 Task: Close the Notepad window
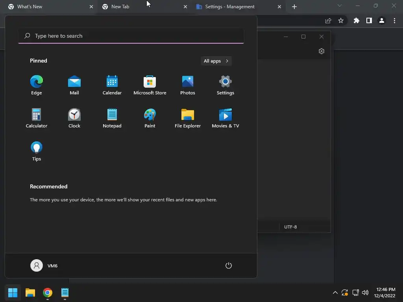[x=322, y=37]
